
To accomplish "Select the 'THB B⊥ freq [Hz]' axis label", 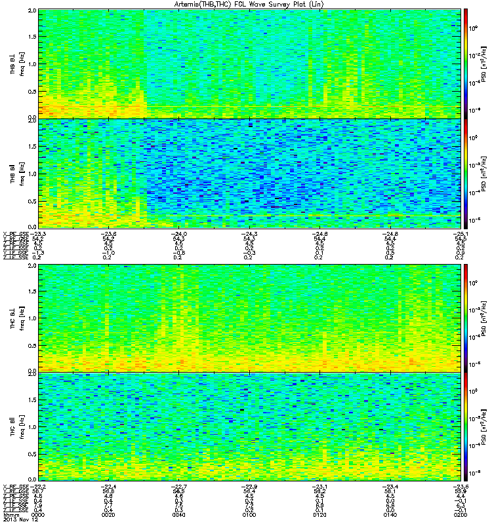I will click(17, 64).
